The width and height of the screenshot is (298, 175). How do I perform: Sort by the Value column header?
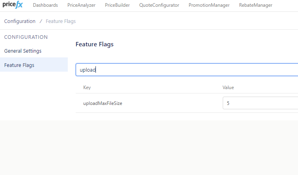point(228,87)
